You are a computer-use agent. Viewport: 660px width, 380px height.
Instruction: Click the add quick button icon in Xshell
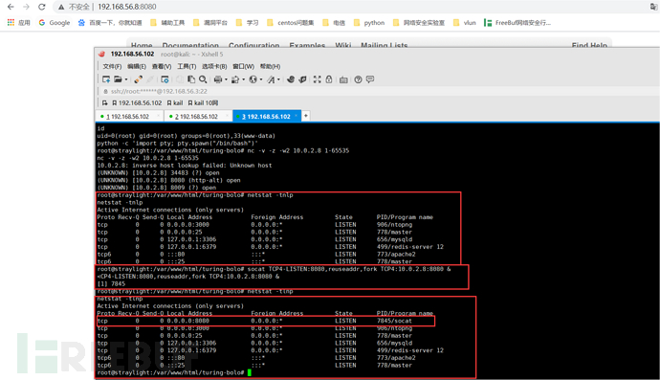[x=105, y=102]
